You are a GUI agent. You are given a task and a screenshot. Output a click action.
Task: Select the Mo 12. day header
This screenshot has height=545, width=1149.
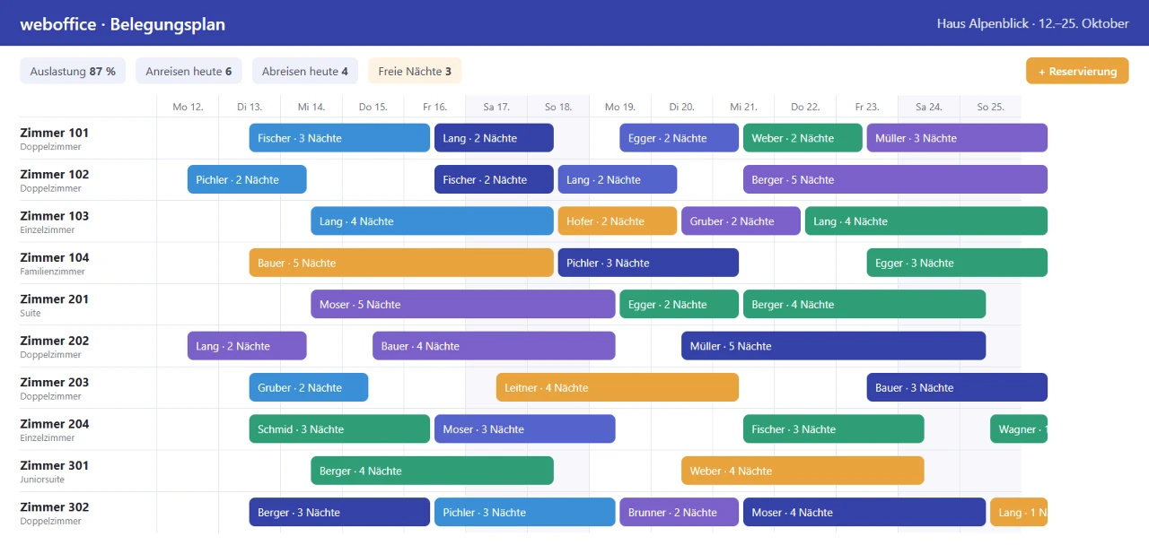click(x=188, y=107)
